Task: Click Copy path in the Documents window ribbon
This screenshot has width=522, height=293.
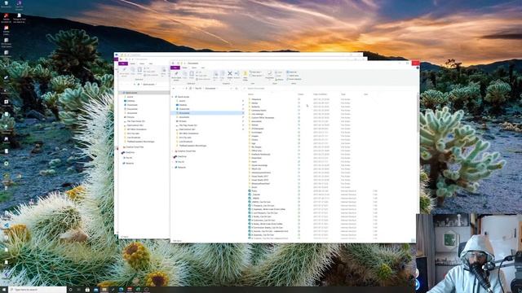Action: (201, 76)
